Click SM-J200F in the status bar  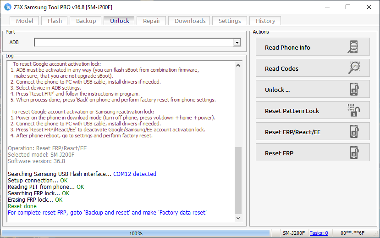click(x=294, y=233)
